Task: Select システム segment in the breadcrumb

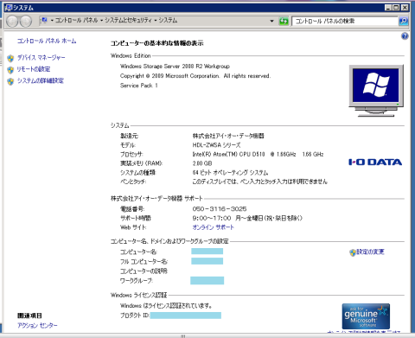Action: click(168, 20)
